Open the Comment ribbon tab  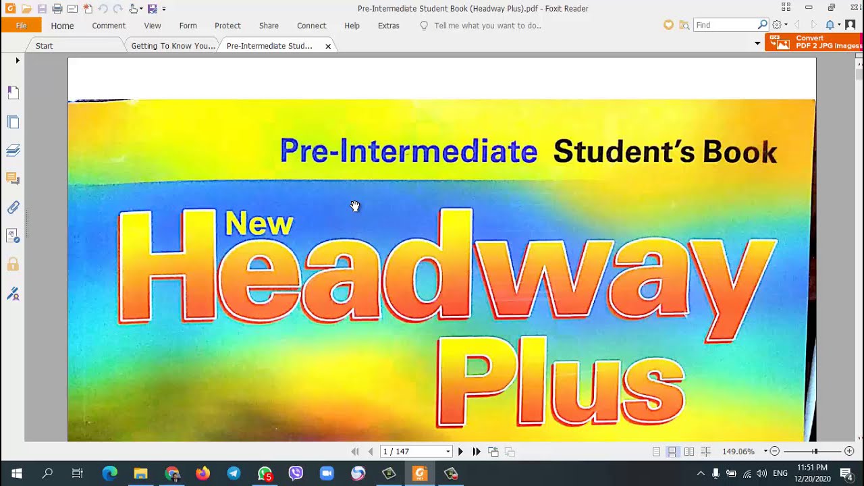click(109, 26)
